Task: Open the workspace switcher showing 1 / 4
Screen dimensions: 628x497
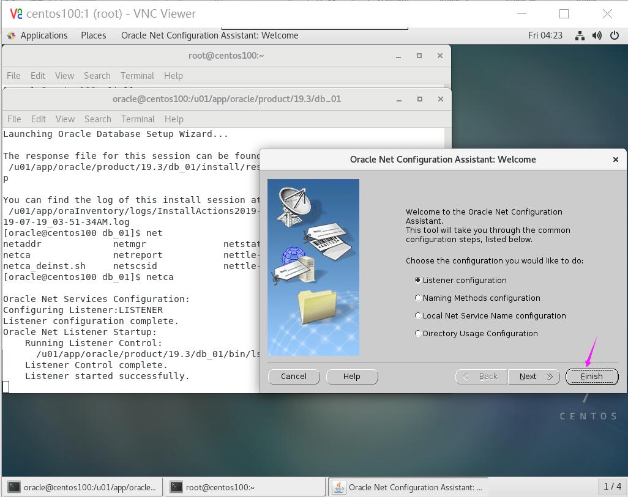Action: coord(612,486)
